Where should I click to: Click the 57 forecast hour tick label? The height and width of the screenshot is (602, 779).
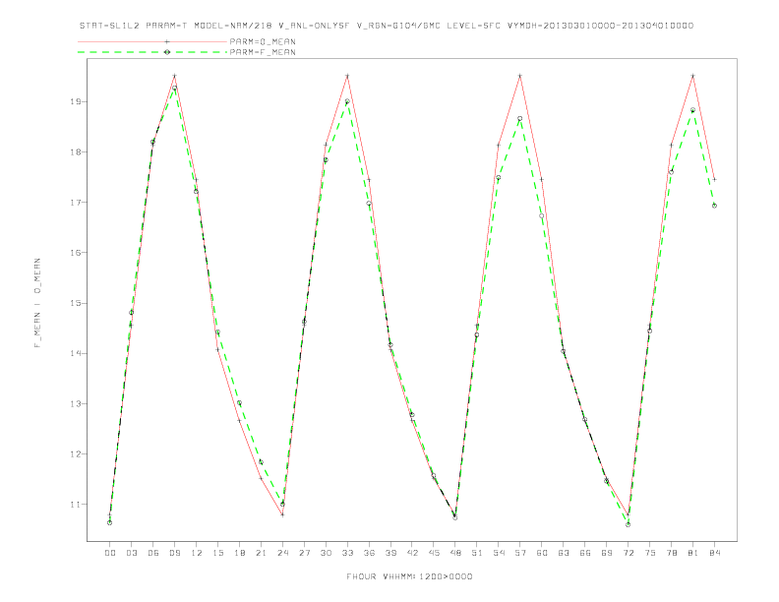[x=520, y=553]
